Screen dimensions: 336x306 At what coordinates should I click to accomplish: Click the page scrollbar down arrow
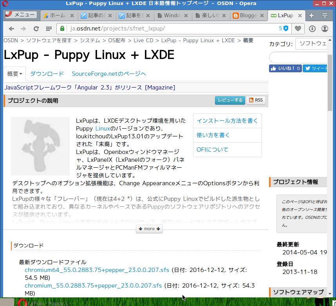[330, 294]
